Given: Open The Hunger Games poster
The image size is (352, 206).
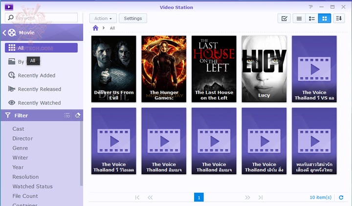Looking at the screenshot, I should click(164, 69).
